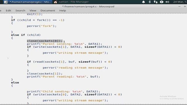Open the View menu
187x105 pixels.
[x=33, y=10]
